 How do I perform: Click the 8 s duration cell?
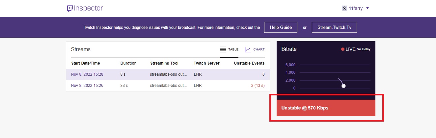tap(123, 74)
